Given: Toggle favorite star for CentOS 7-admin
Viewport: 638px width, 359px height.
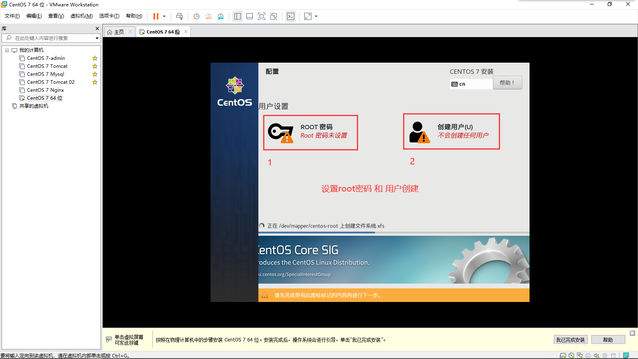Looking at the screenshot, I should point(95,58).
